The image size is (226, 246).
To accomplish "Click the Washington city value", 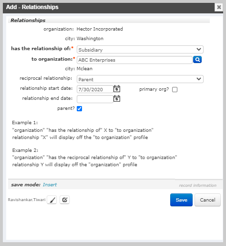I will point(90,39).
